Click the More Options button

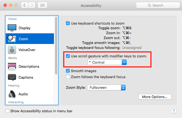click(155, 97)
